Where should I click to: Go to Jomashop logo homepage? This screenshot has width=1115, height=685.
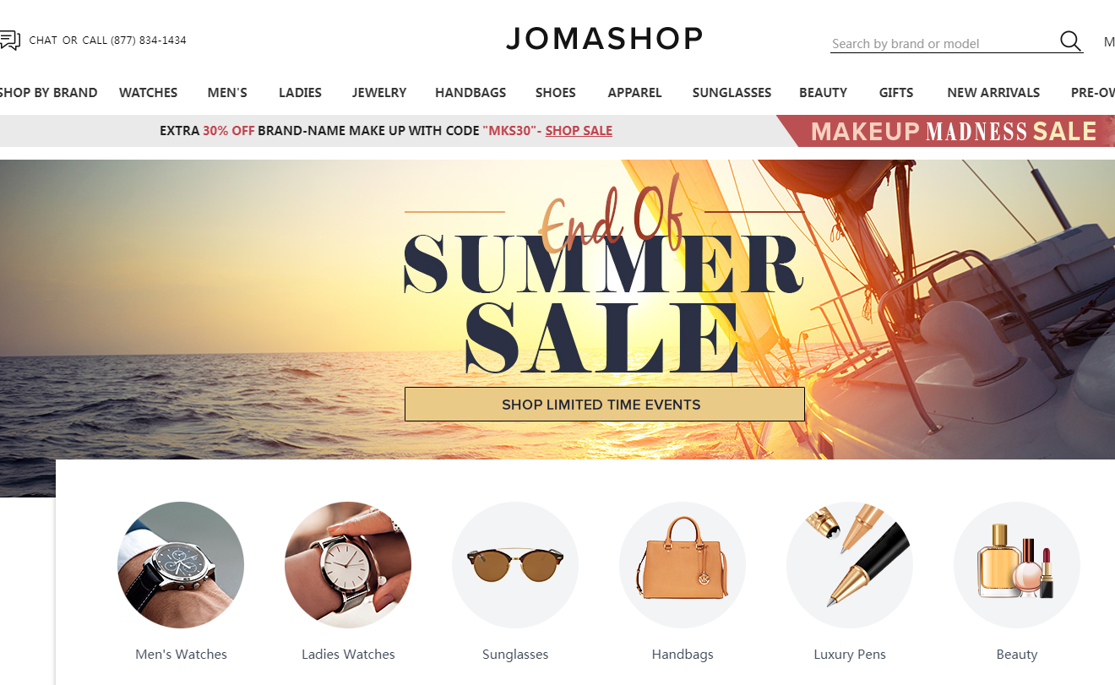click(605, 39)
